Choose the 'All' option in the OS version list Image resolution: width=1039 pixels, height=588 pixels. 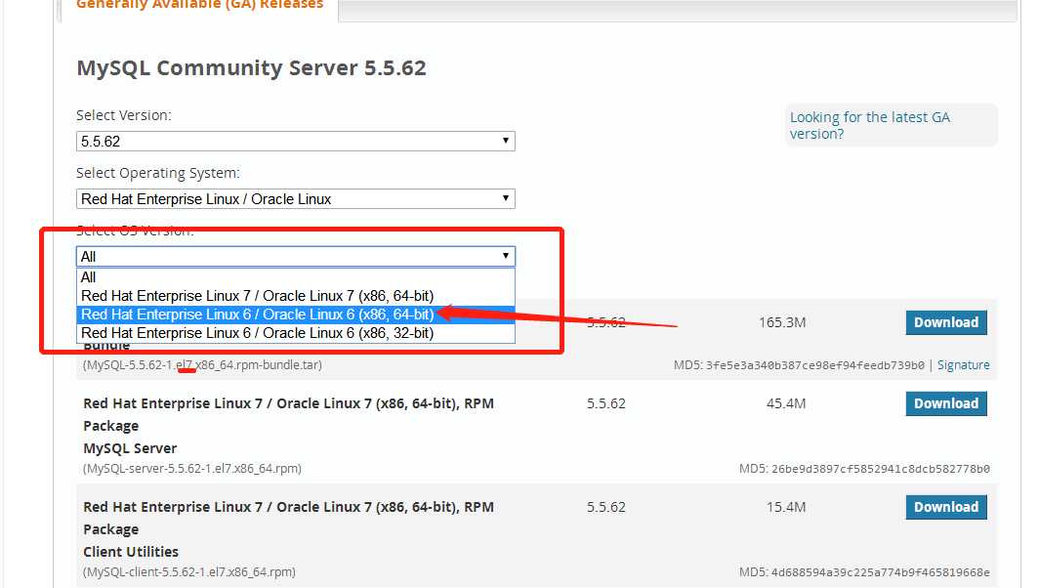click(x=296, y=277)
